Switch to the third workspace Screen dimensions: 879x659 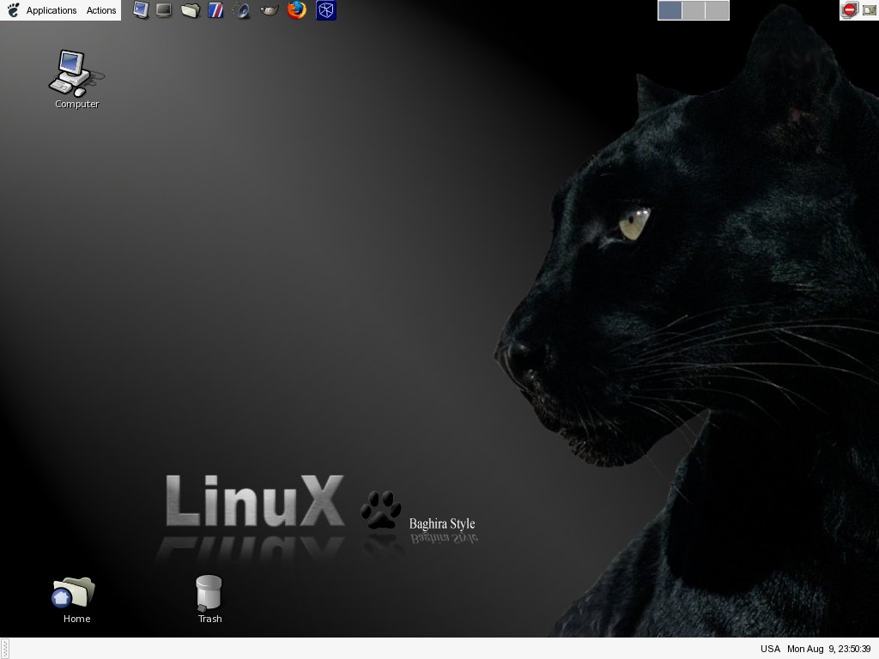[x=717, y=10]
